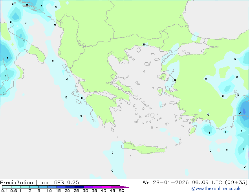This screenshot has height=192, width=249.
Task: Click the 0.5–1 mm legend color swatch
Action: click(16, 187)
